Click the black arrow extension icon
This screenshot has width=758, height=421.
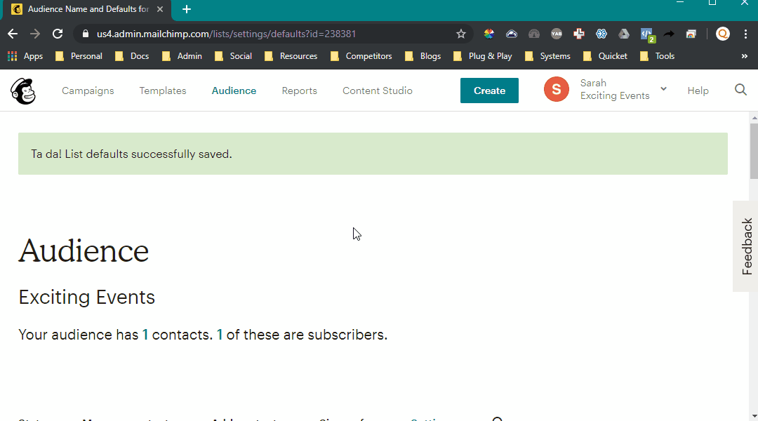pyautogui.click(x=669, y=34)
